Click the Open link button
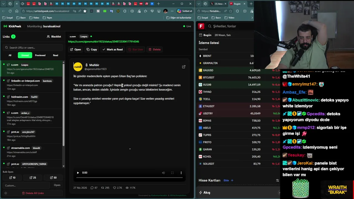Viewport: 354px width, 199px height. click(76, 49)
